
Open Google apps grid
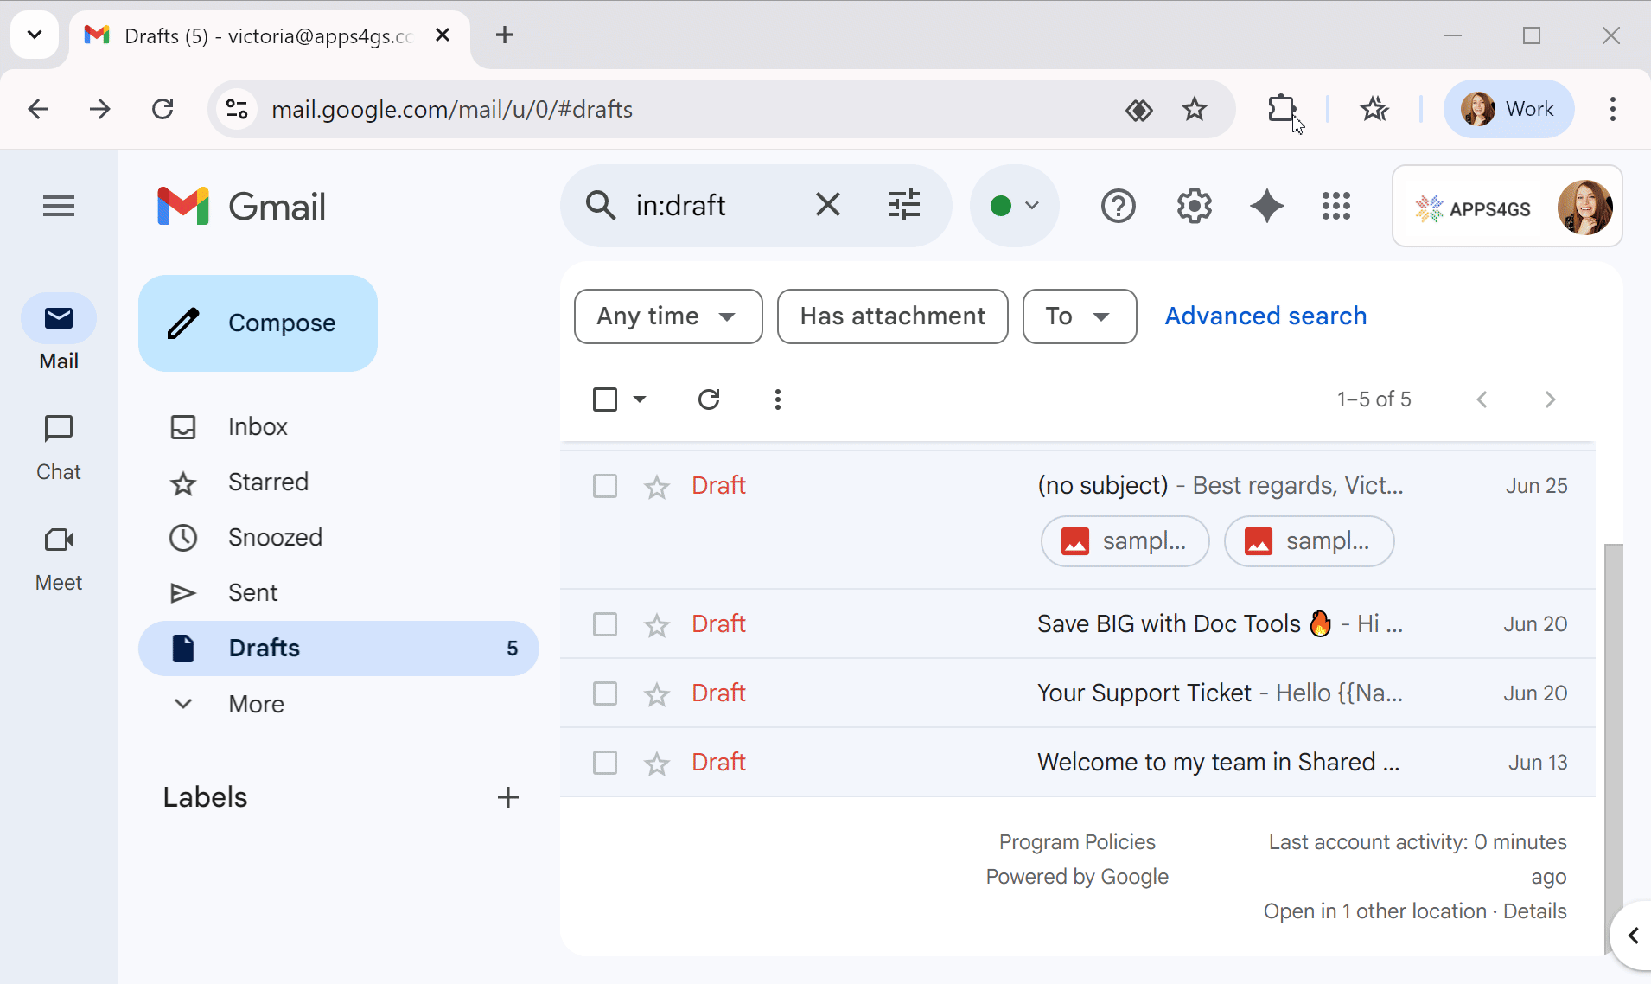click(1335, 206)
